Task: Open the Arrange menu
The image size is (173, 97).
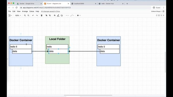Action: [25, 11]
